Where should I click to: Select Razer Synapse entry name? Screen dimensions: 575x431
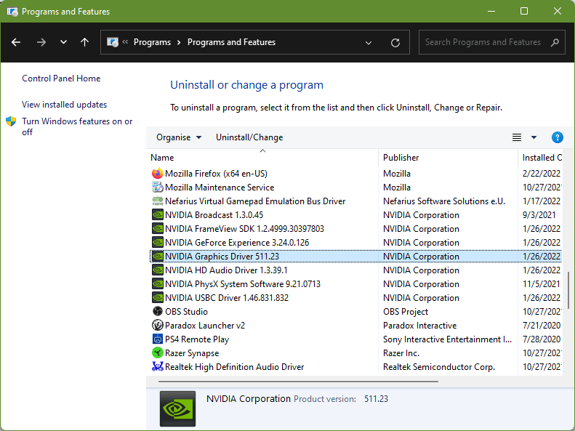pyautogui.click(x=192, y=353)
